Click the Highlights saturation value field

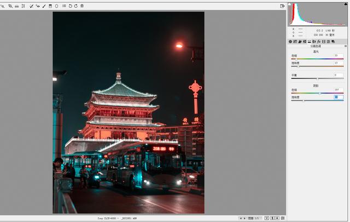click(339, 63)
